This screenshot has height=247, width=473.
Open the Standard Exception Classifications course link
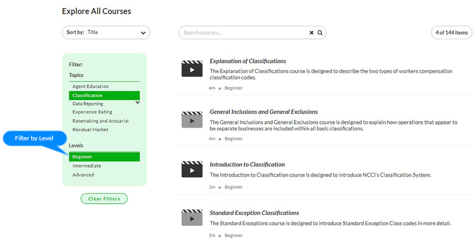[x=254, y=213]
